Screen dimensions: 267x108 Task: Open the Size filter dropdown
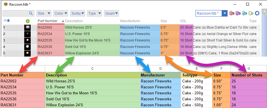(44, 13)
